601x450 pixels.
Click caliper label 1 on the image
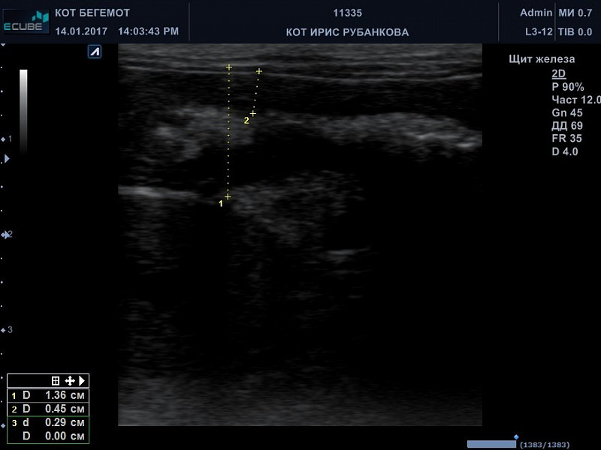click(x=221, y=203)
